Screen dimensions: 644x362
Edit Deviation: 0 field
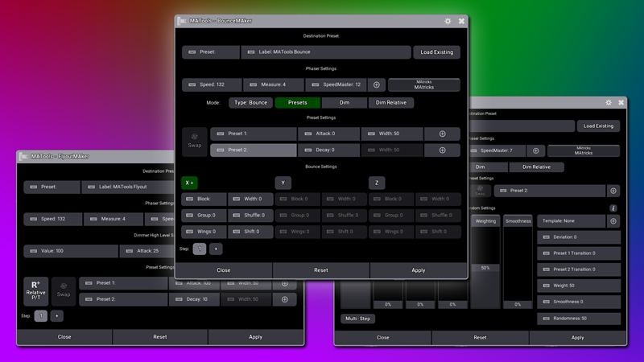(x=579, y=237)
